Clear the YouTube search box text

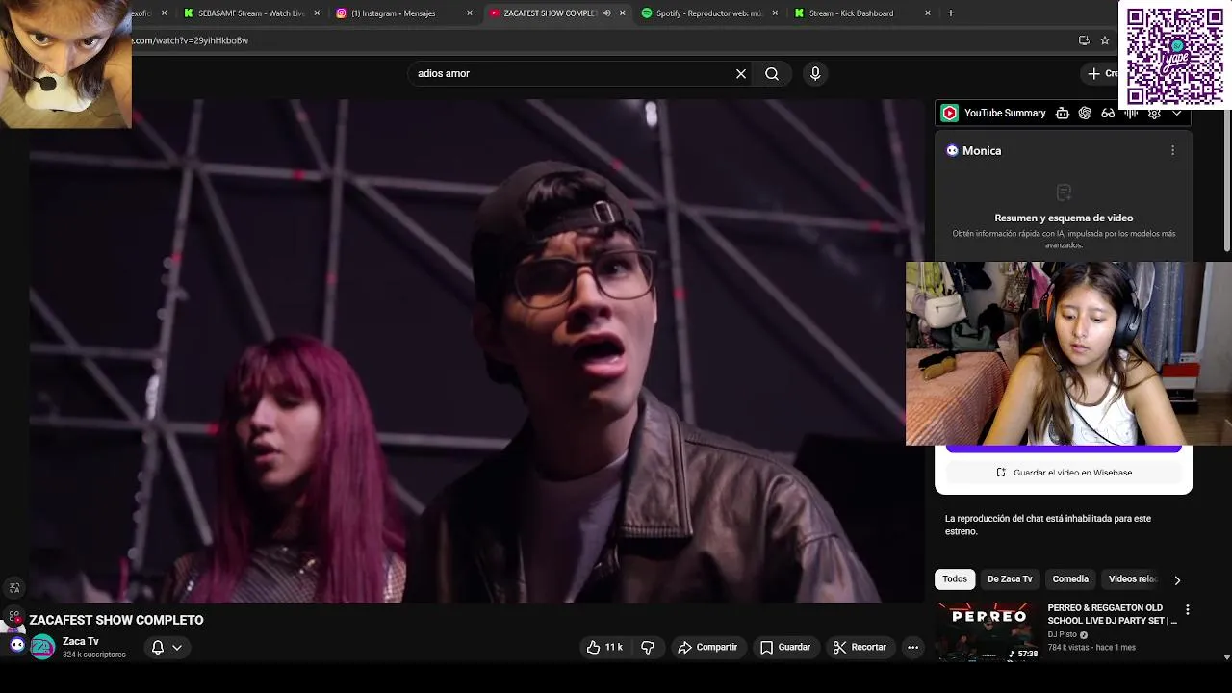(741, 73)
